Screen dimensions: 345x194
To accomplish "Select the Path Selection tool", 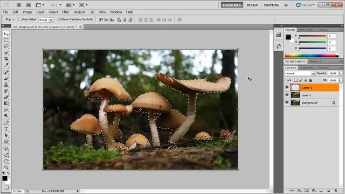I will 6,135.
